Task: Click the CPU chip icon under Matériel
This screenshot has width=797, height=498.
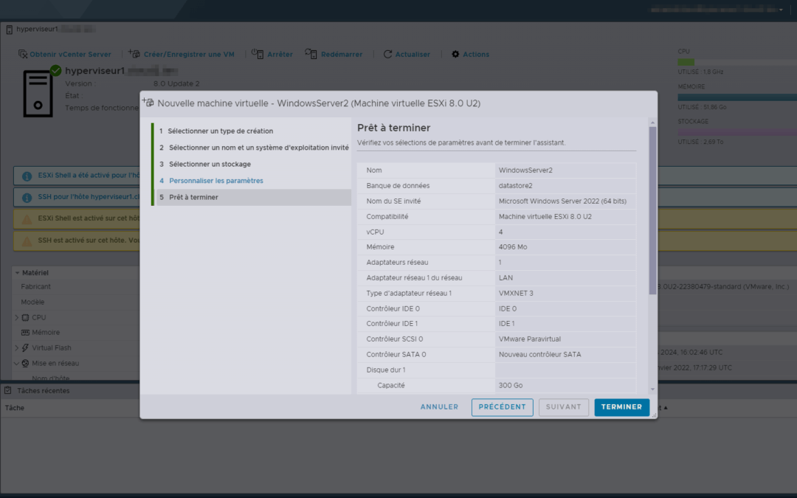Action: (25, 317)
